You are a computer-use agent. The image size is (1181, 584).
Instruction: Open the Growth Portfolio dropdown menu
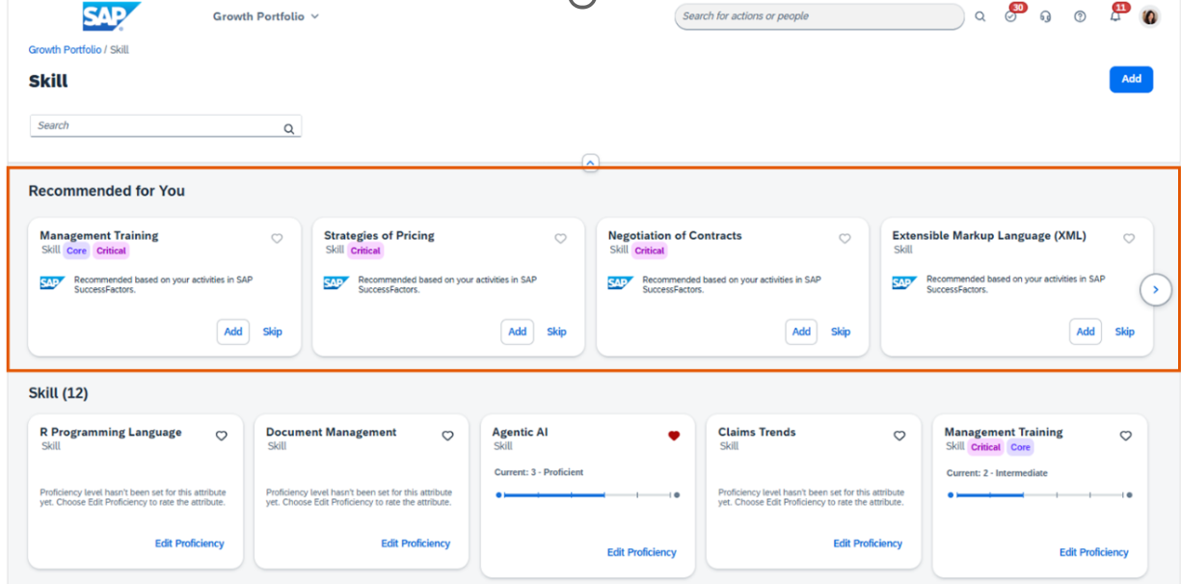pyautogui.click(x=265, y=16)
